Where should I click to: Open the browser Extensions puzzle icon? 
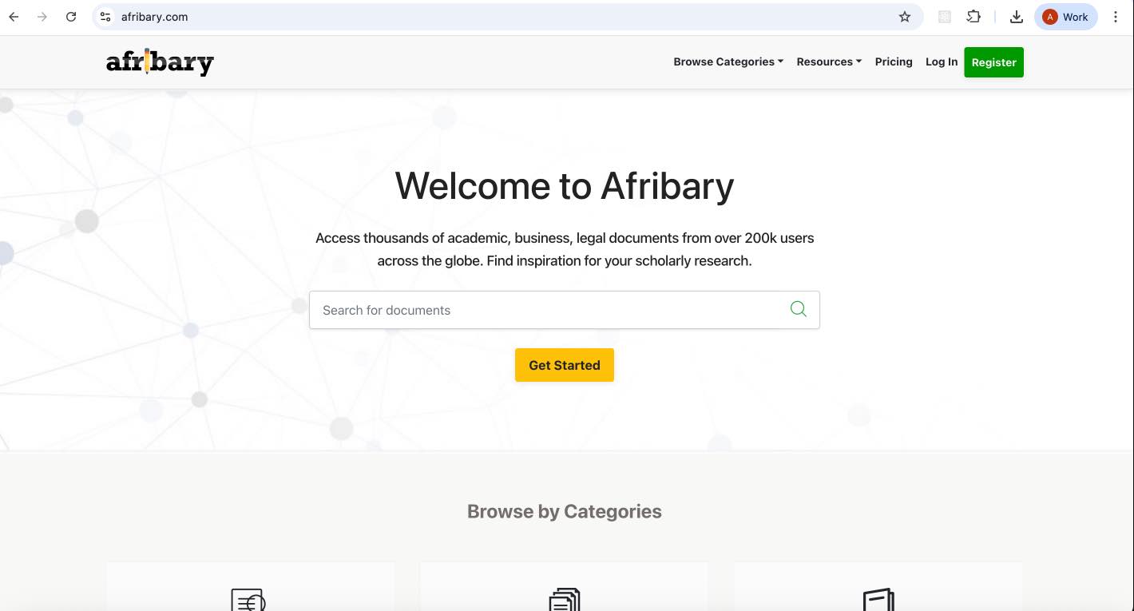click(x=973, y=17)
